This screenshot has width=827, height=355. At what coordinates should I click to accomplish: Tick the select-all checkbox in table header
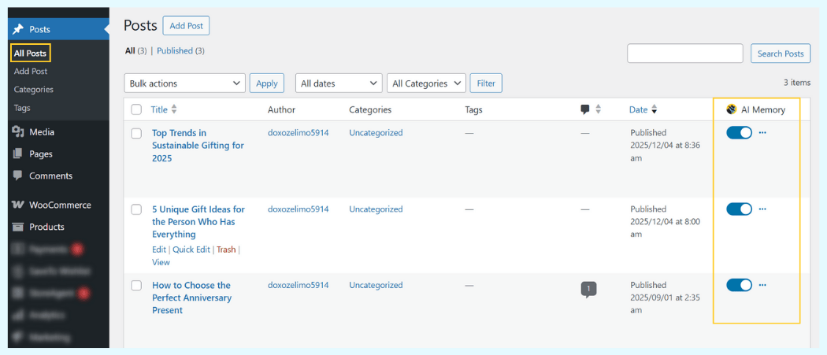click(136, 109)
